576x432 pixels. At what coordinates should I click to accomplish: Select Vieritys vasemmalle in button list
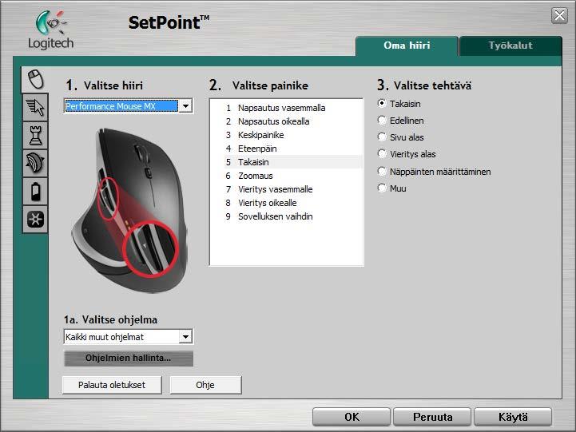[293, 189]
